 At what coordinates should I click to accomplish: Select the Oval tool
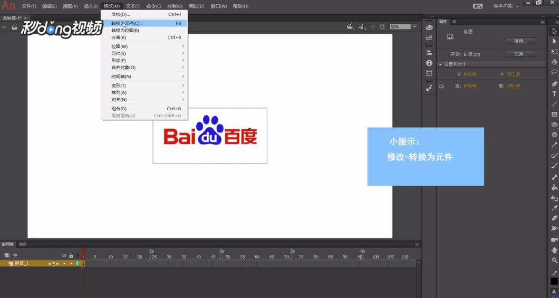[554, 125]
